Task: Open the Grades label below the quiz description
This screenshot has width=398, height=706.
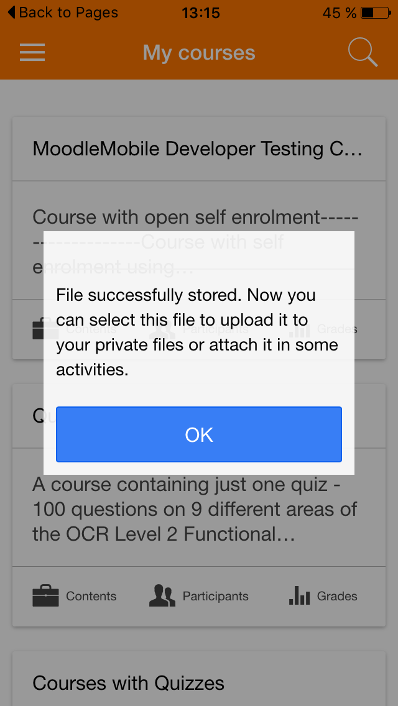Action: point(337,597)
